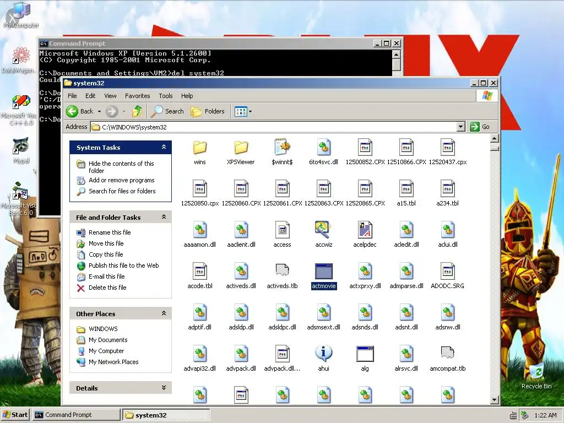Collapse the File and Folder Tasks panel
The image size is (564, 423).
[164, 217]
